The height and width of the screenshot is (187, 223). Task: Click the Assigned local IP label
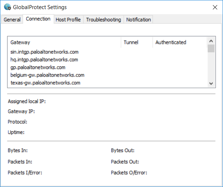(27, 101)
